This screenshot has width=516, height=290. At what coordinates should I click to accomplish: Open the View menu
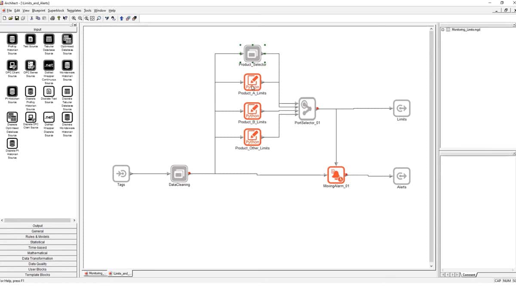[26, 10]
